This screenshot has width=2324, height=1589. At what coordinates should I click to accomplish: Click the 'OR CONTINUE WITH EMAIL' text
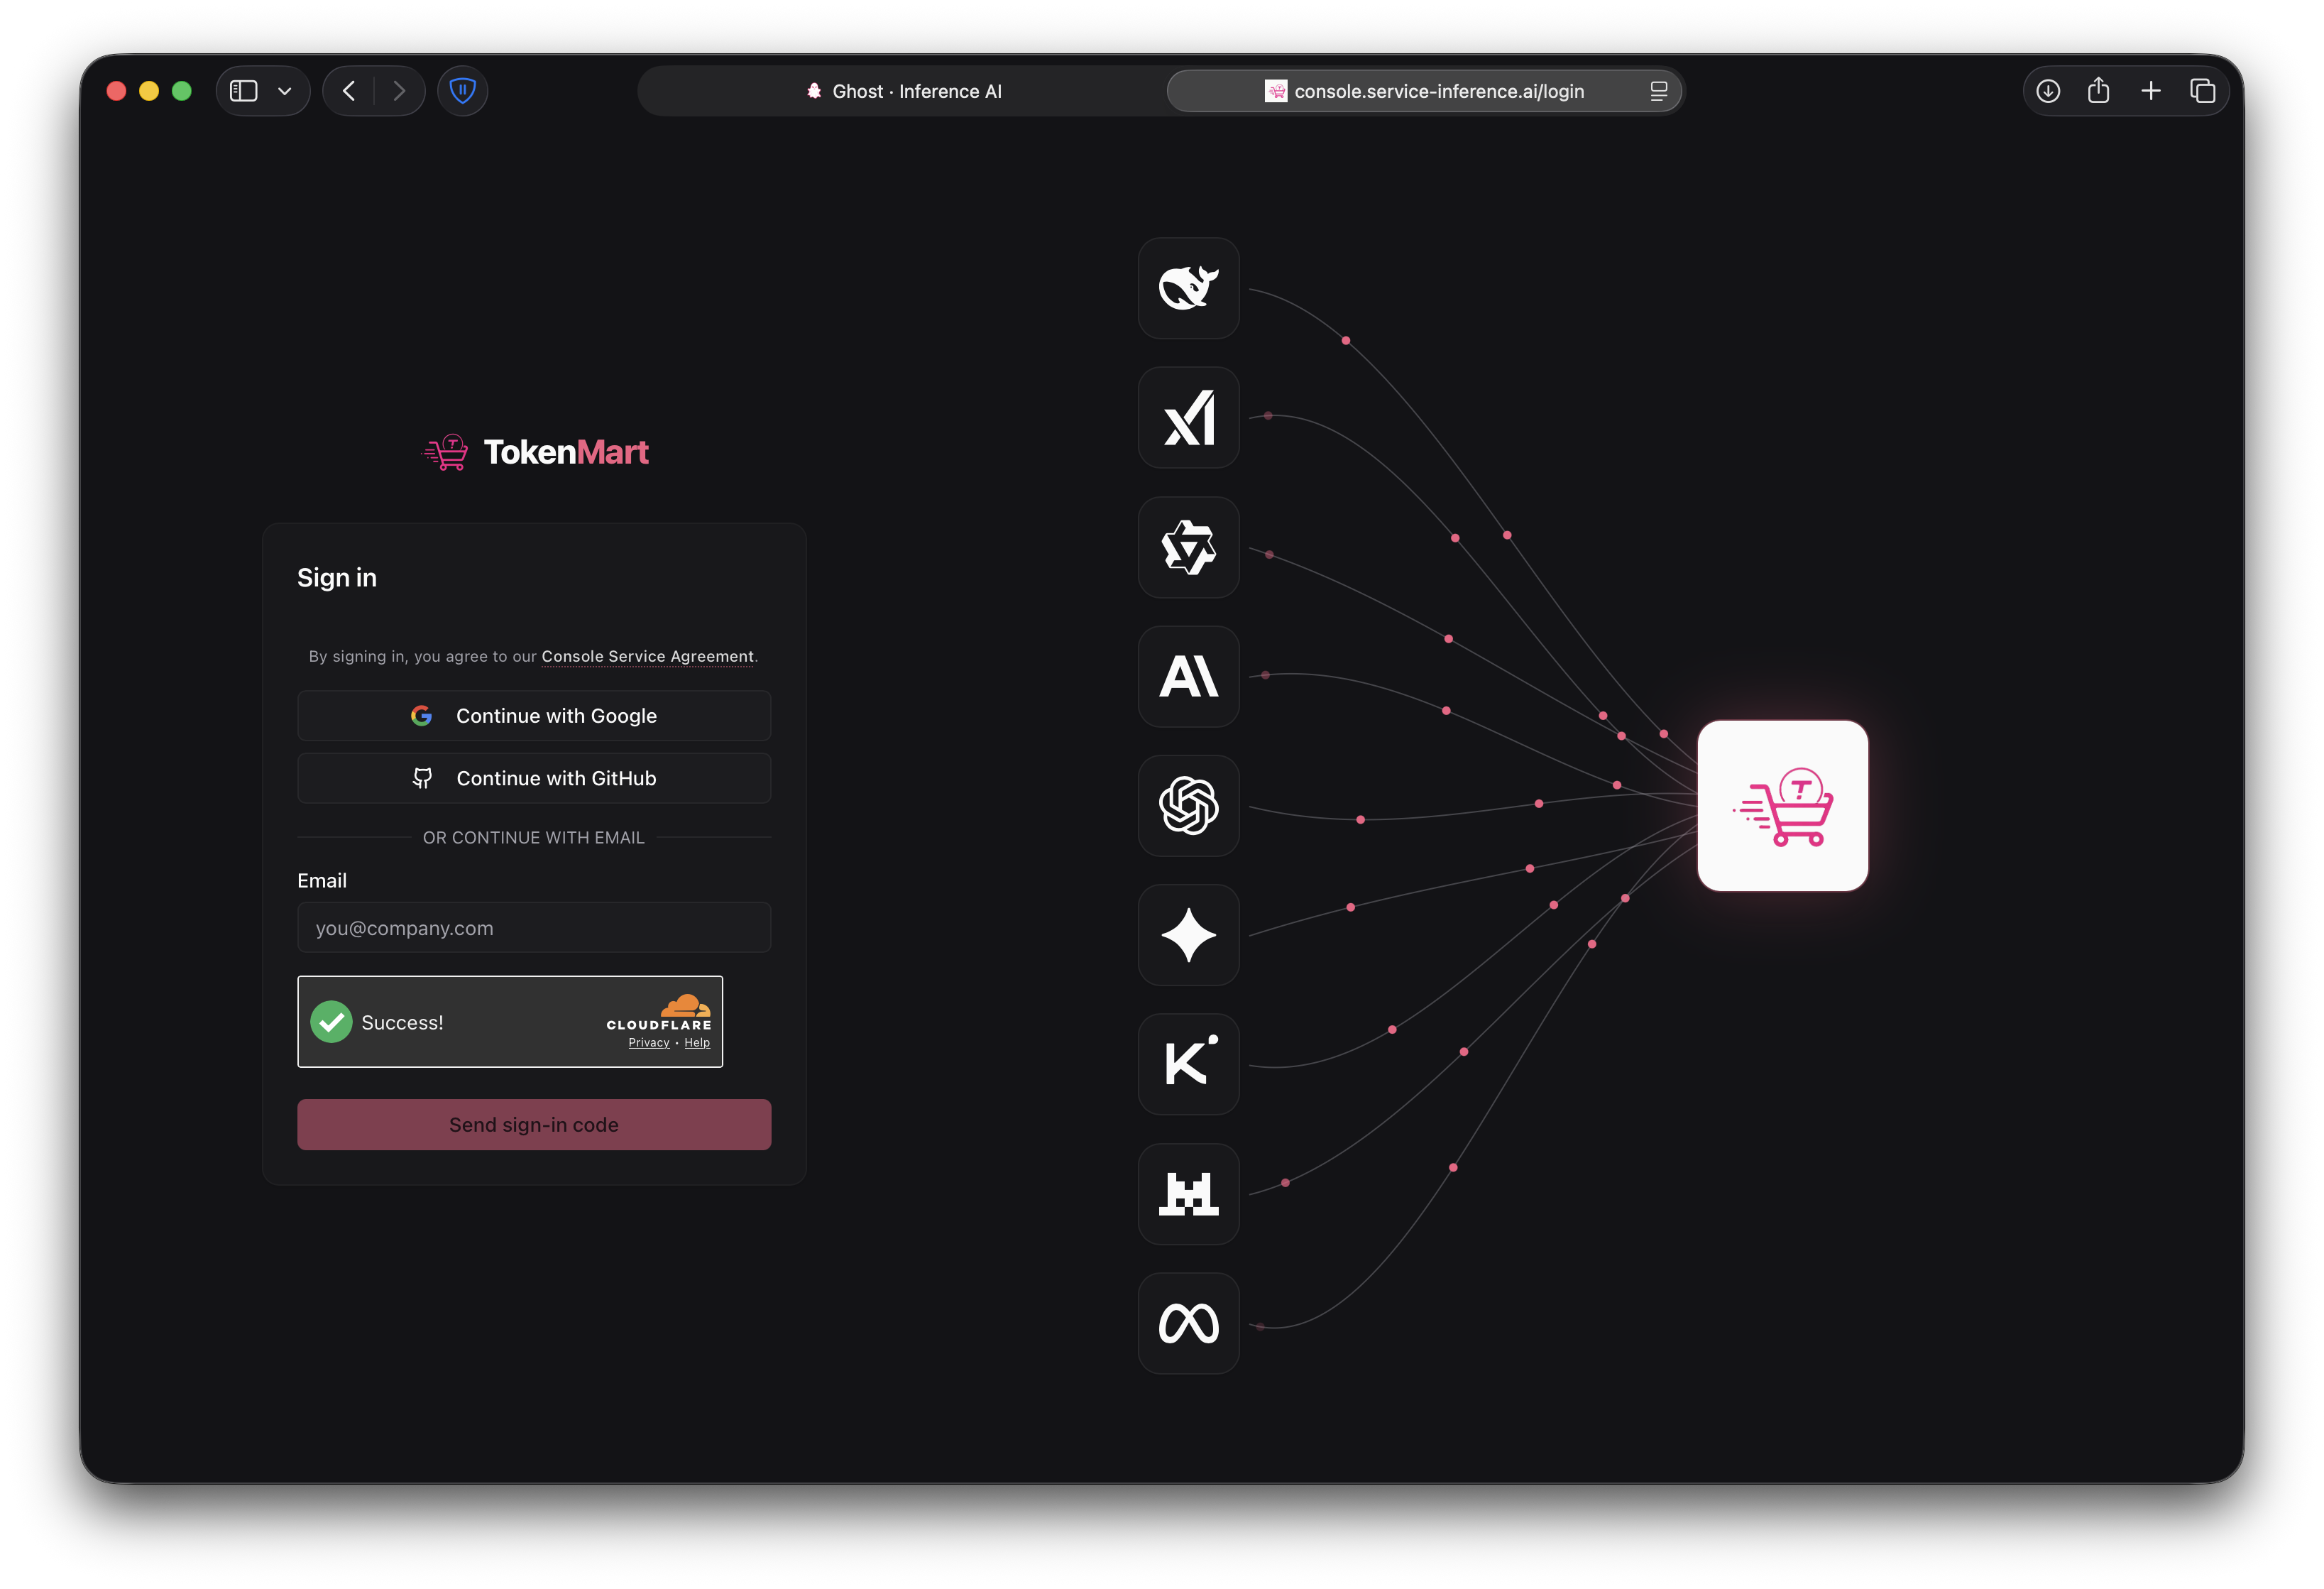[534, 838]
